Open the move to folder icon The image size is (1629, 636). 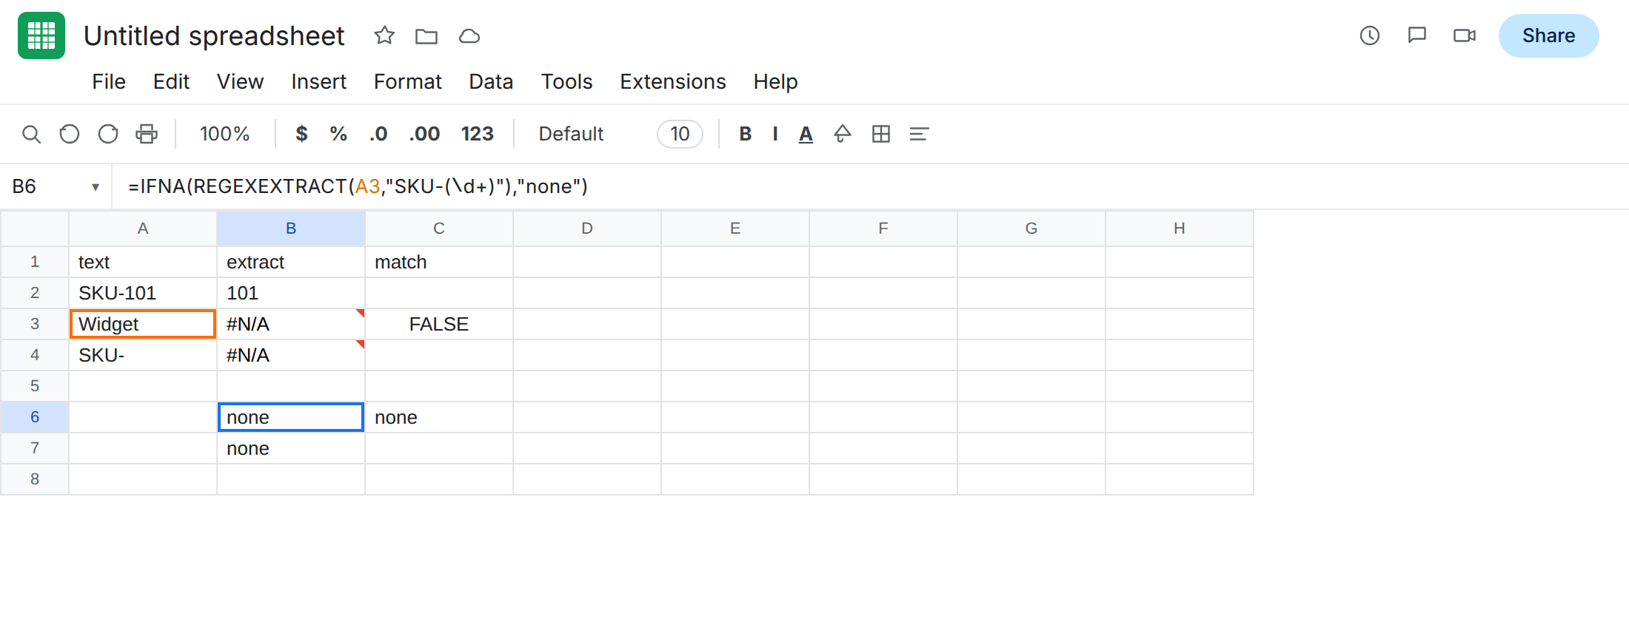(x=427, y=35)
